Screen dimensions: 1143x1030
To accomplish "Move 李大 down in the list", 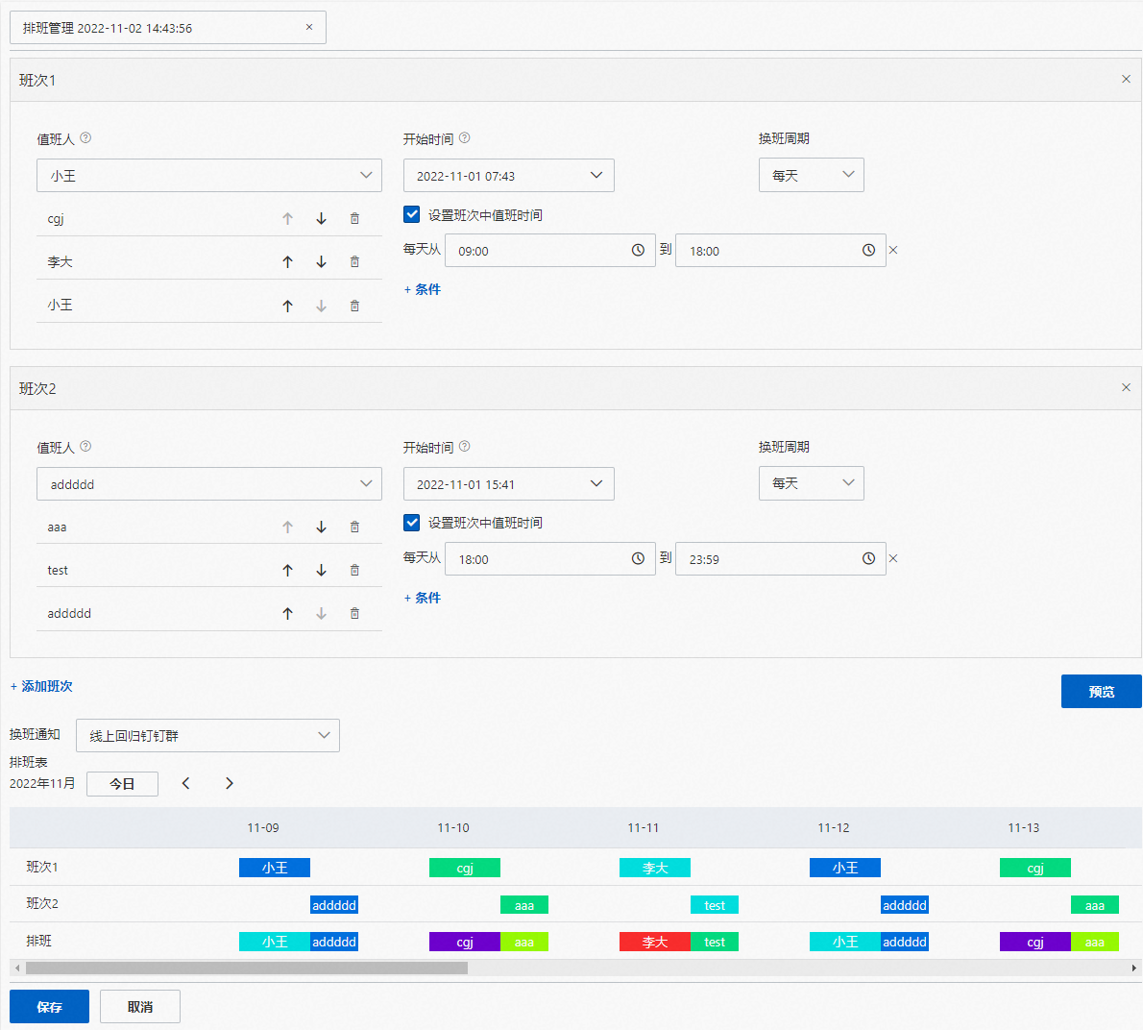I will point(321,261).
